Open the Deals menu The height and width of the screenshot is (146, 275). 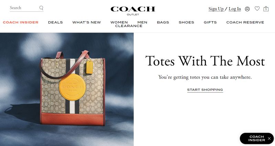click(x=55, y=22)
